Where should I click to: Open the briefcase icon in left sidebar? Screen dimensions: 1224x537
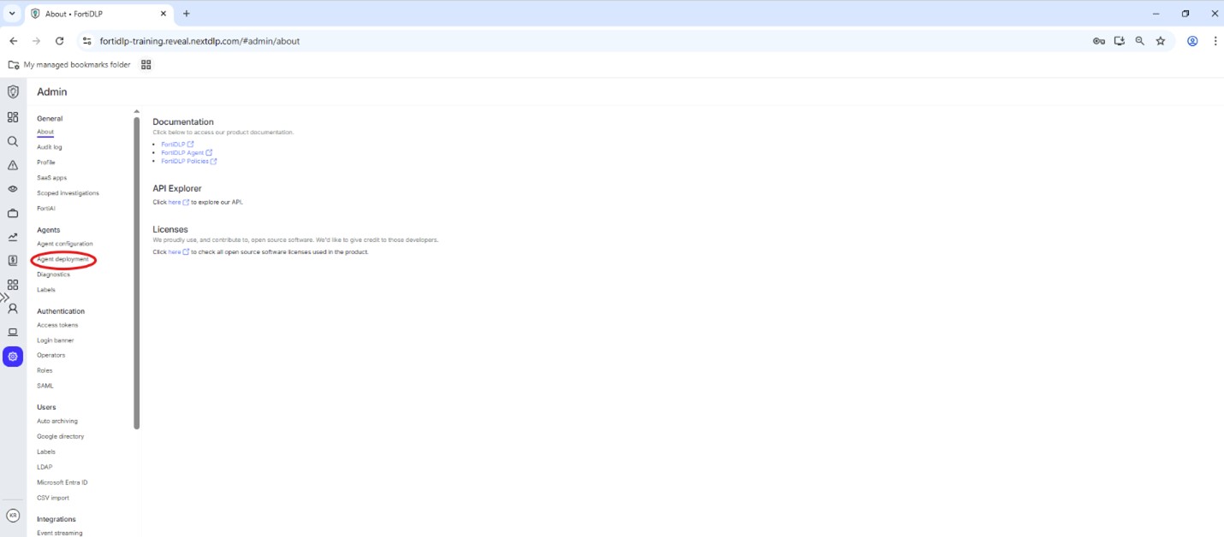[13, 213]
